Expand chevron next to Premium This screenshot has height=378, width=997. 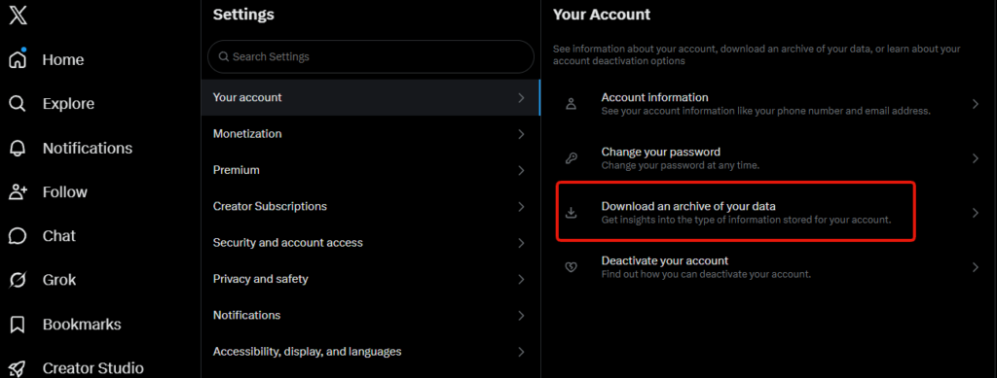pos(522,171)
